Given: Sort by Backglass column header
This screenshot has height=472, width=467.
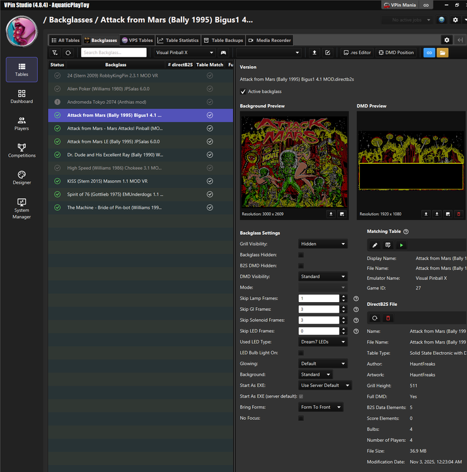Looking at the screenshot, I should pos(116,65).
